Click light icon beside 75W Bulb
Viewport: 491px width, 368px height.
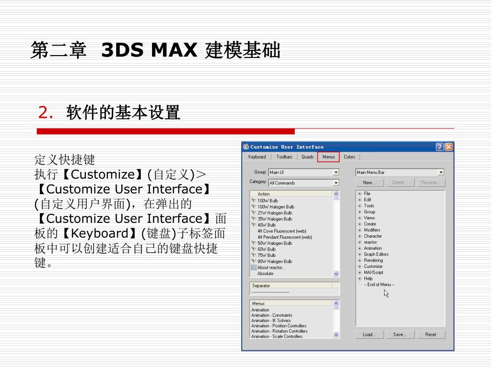pyautogui.click(x=254, y=255)
